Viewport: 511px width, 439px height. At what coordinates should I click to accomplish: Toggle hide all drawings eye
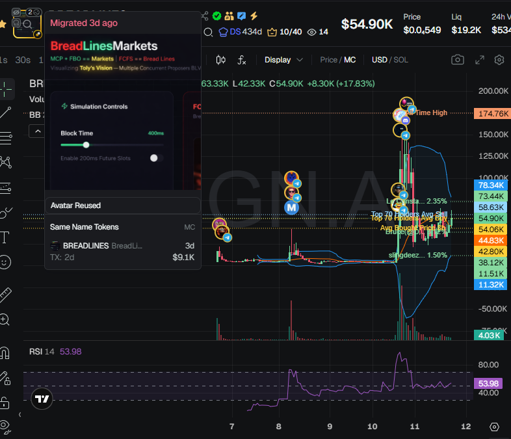[5, 426]
